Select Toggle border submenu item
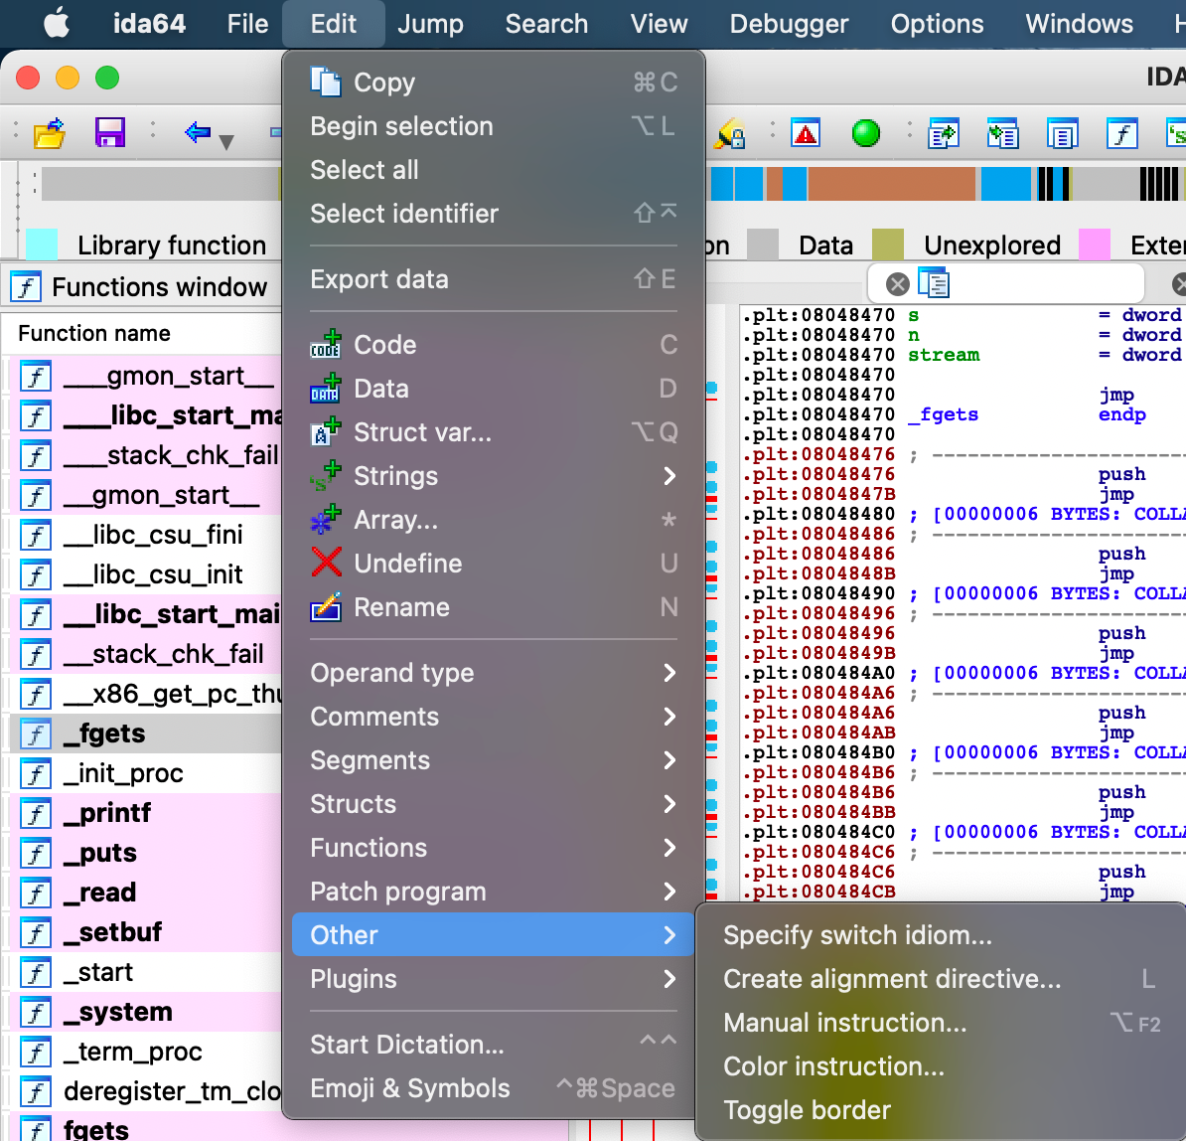Screen dimensions: 1186x1141 [941, 1110]
